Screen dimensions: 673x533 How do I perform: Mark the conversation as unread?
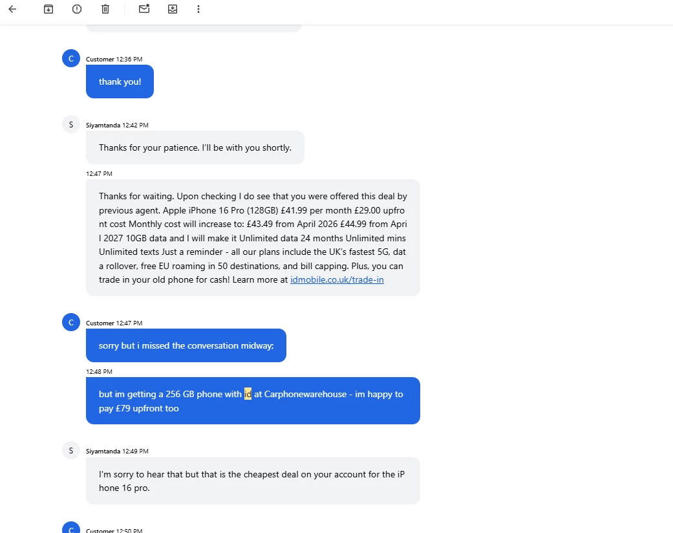click(144, 9)
